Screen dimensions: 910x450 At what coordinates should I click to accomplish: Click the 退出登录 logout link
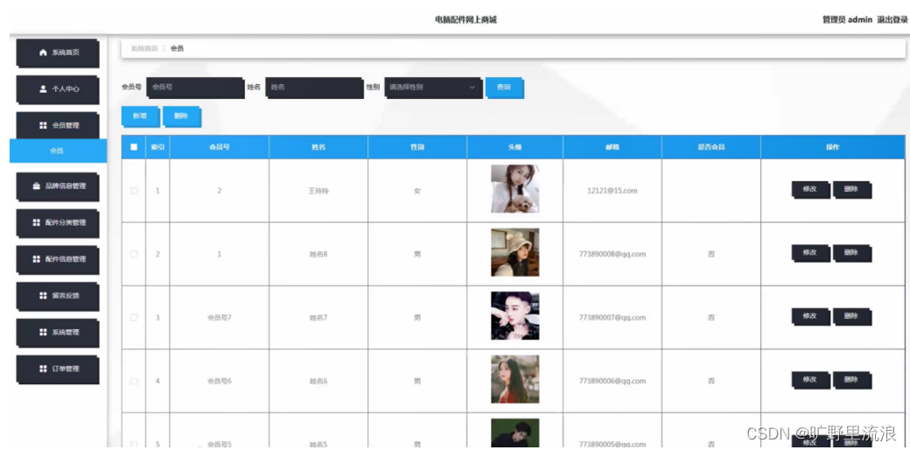[x=892, y=20]
